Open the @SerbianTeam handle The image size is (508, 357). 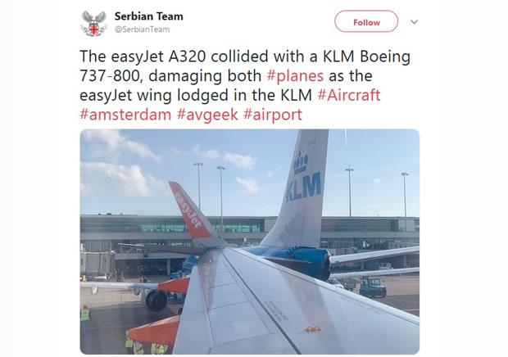tap(143, 29)
